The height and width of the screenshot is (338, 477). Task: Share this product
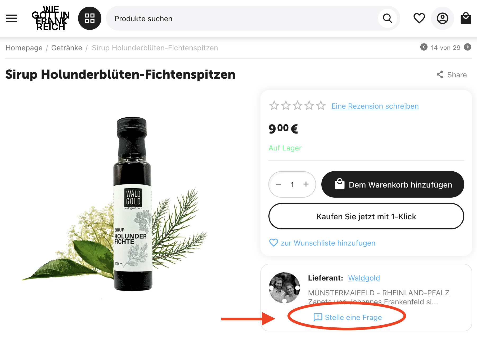point(452,75)
